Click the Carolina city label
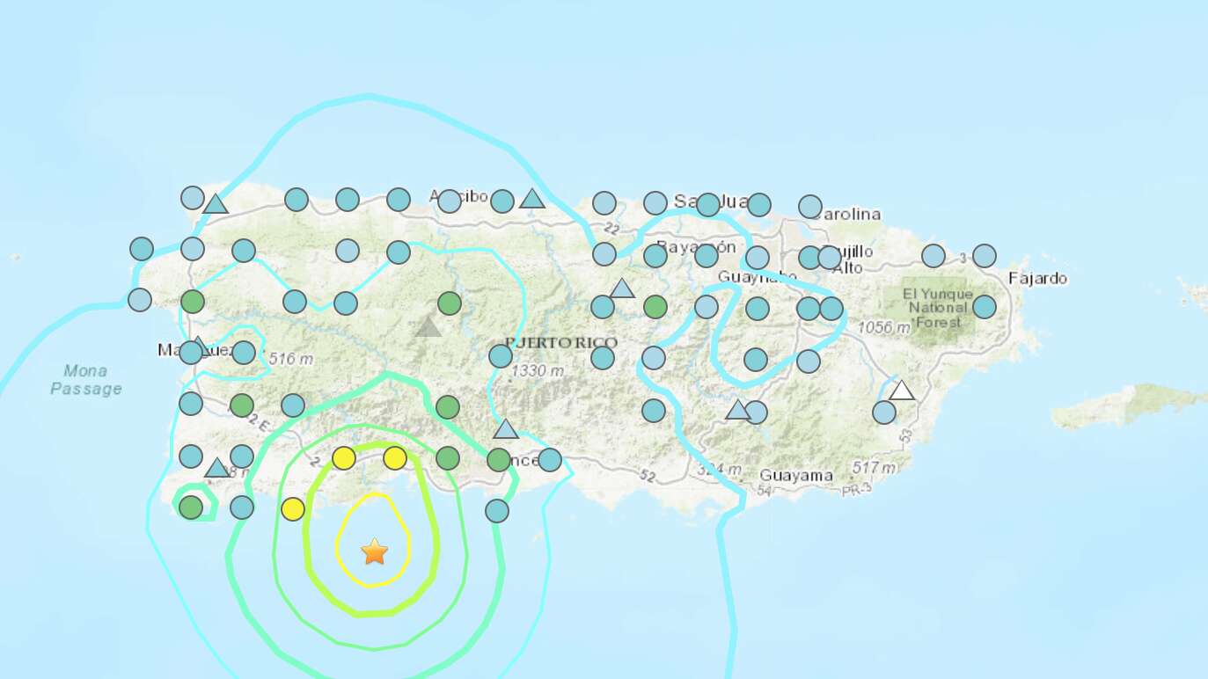The height and width of the screenshot is (679, 1208). 847,215
